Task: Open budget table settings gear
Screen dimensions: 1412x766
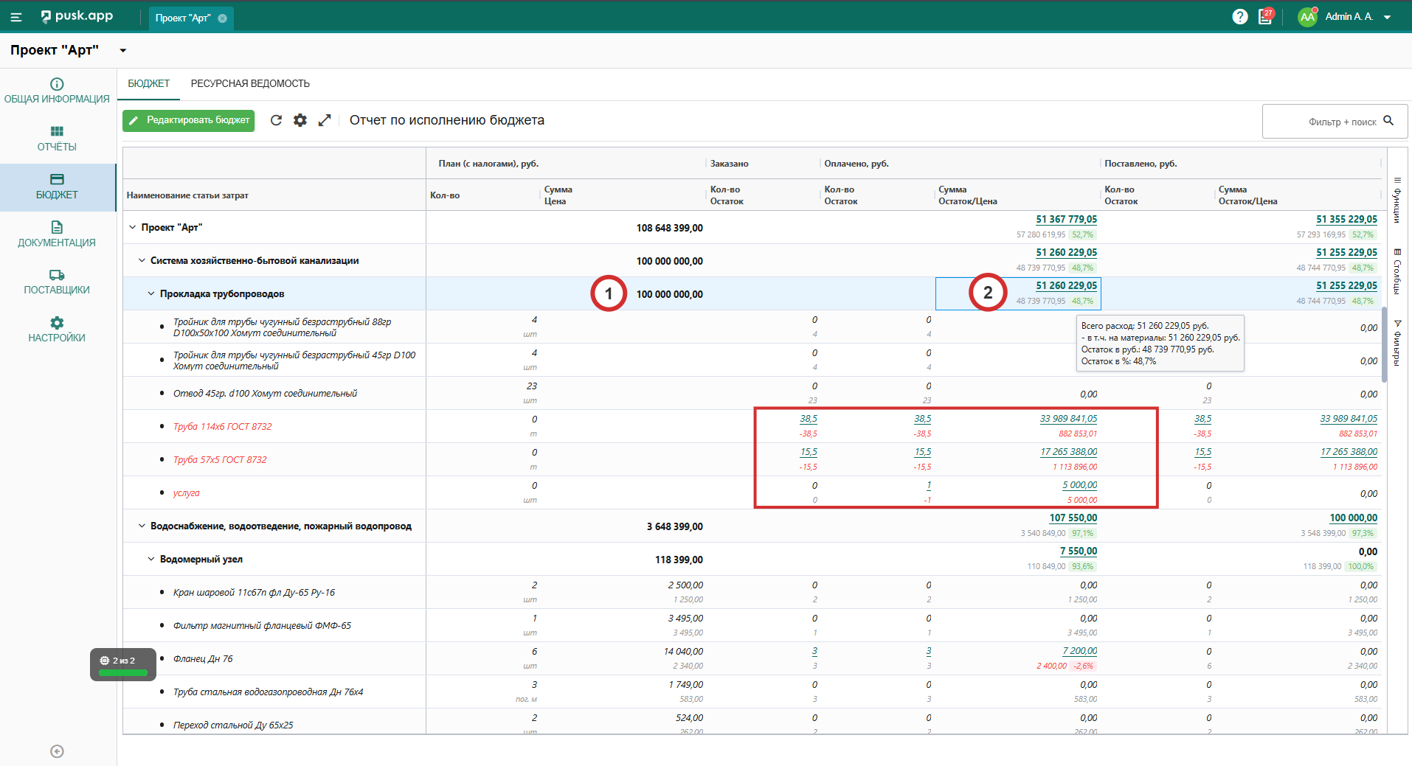Action: pos(300,120)
